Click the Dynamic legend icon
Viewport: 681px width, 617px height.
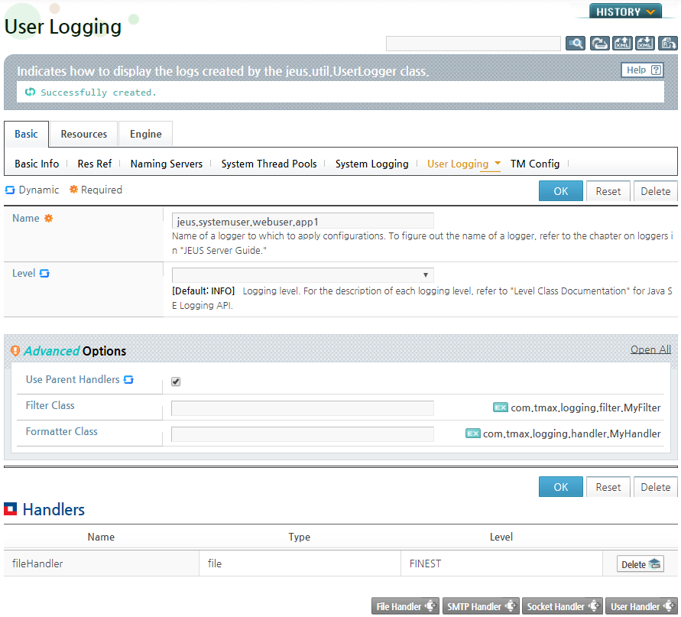point(10,190)
